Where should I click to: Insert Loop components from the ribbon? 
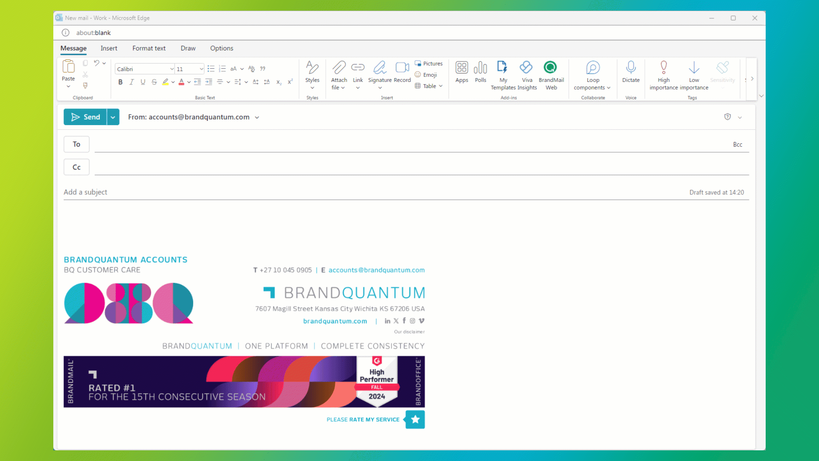(x=592, y=68)
